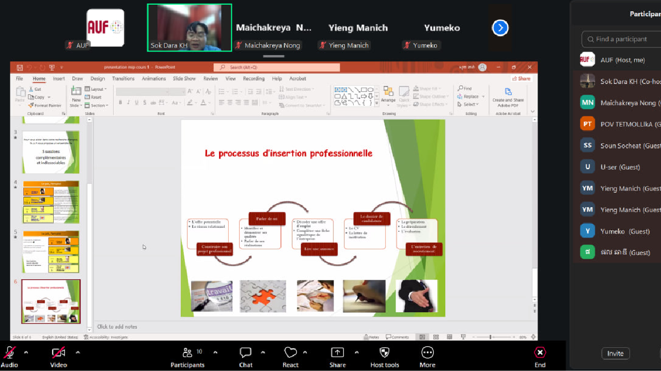
Task: Select slide 4 thumbnail
Action: click(51, 202)
